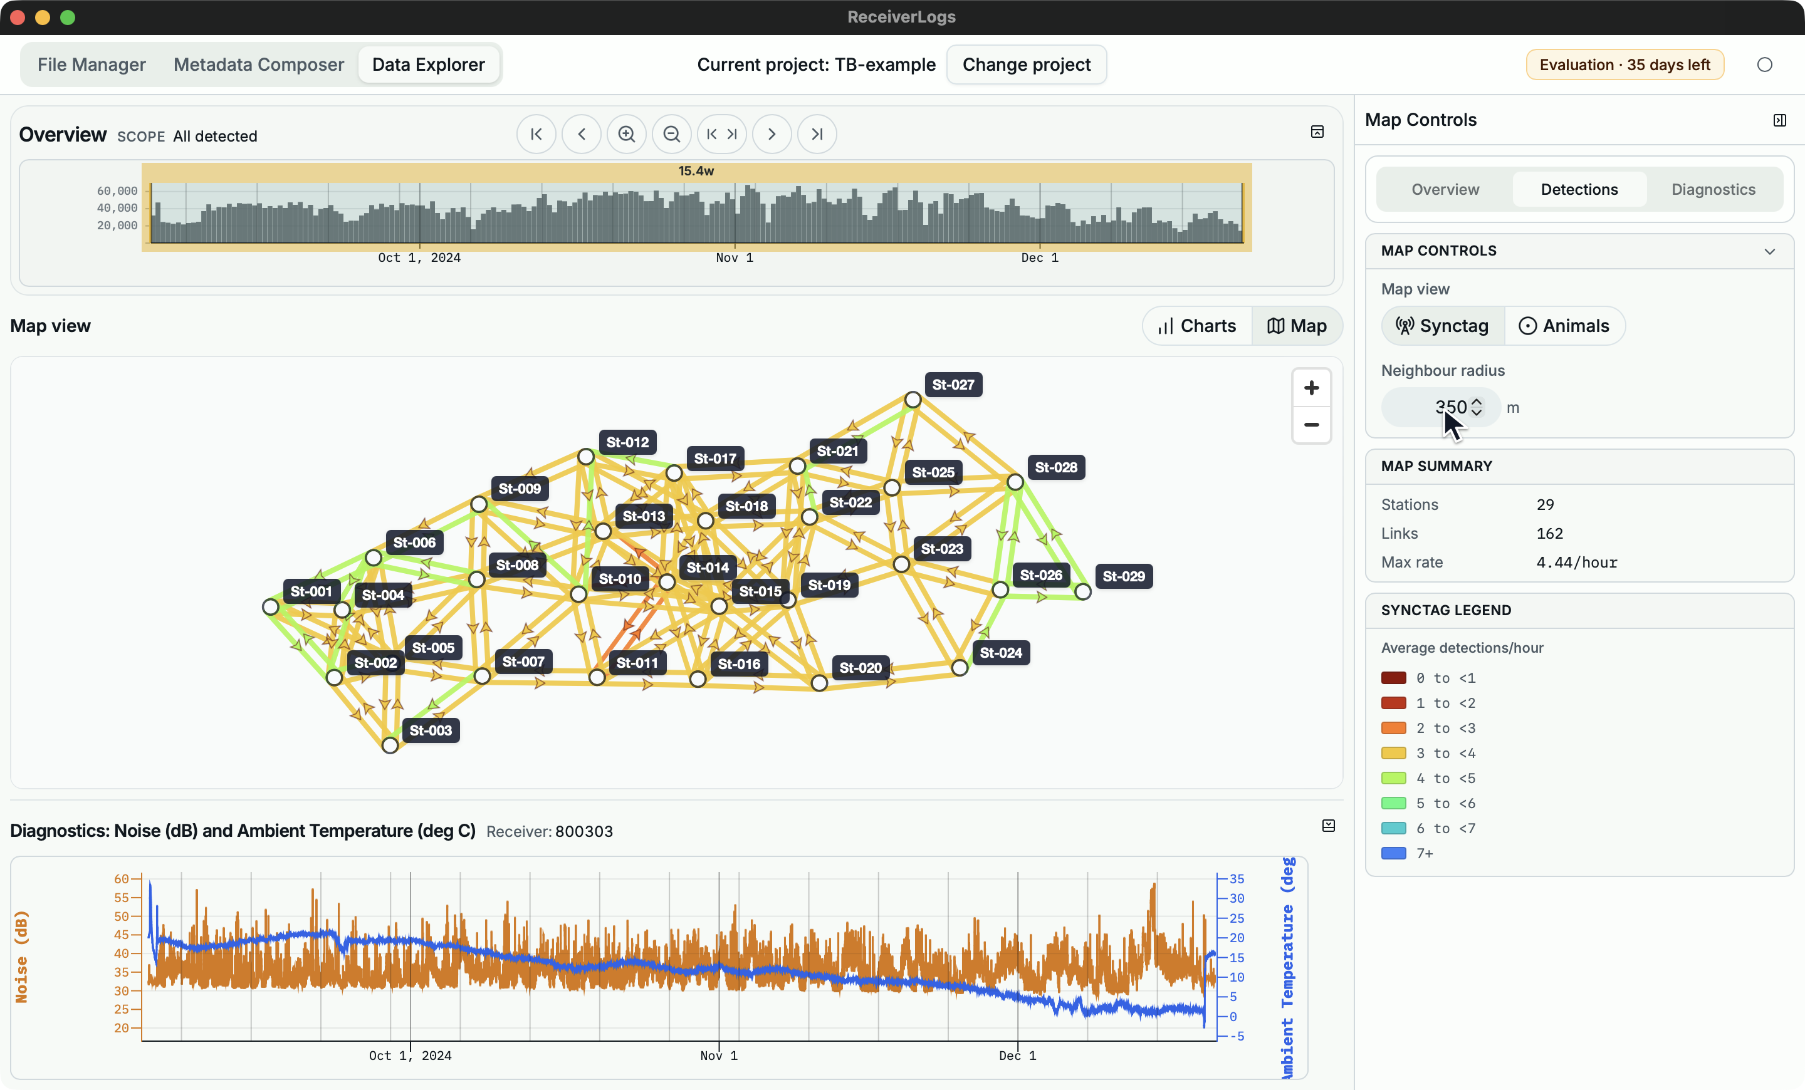Zoom in on the overview timeline
The image size is (1805, 1090).
pos(626,134)
